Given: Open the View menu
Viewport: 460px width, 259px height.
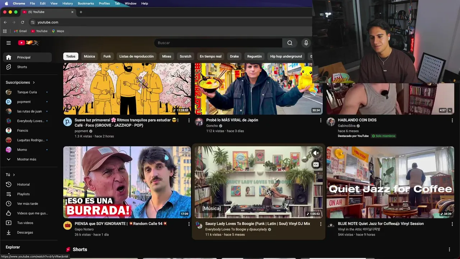Looking at the screenshot, I should [54, 3].
